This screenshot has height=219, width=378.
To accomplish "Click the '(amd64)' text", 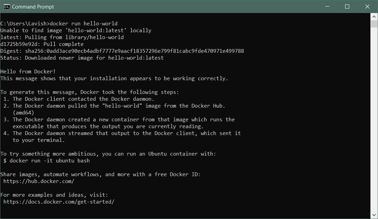I will pyautogui.click(x=23, y=113).
